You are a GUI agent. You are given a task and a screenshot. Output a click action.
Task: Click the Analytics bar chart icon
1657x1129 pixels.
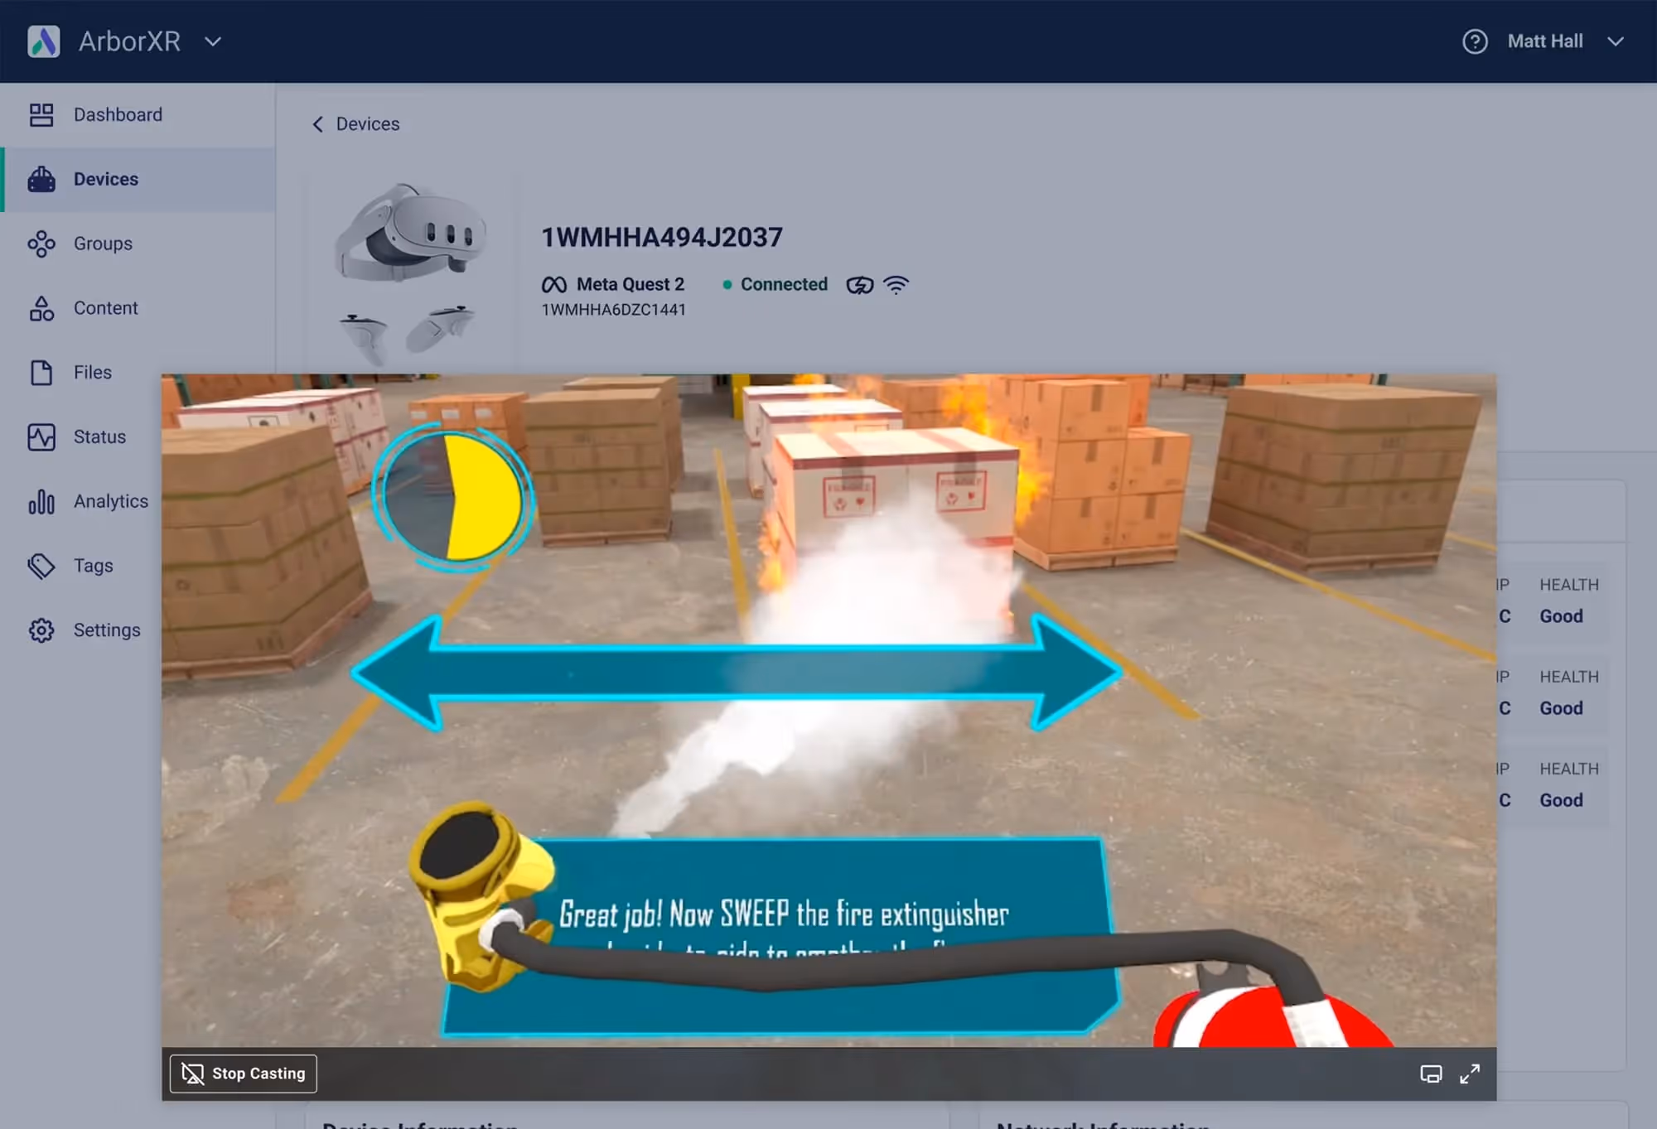click(41, 501)
